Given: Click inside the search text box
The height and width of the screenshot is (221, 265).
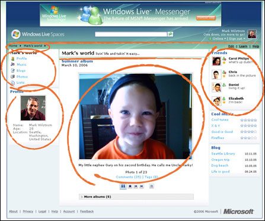Looking at the screenshot, I should 131,34.
